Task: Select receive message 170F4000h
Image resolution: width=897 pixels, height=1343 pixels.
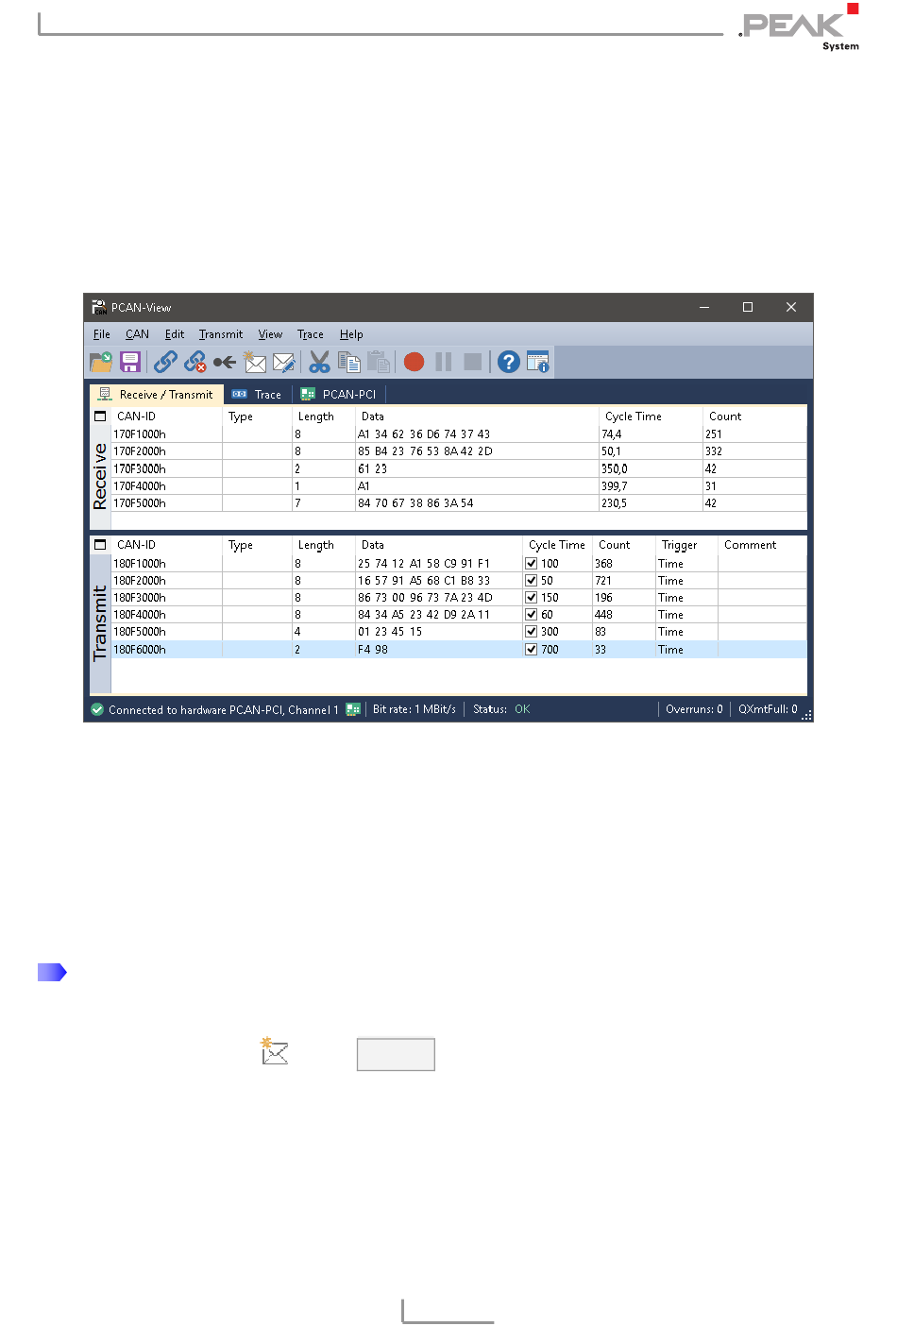Action: (x=459, y=486)
